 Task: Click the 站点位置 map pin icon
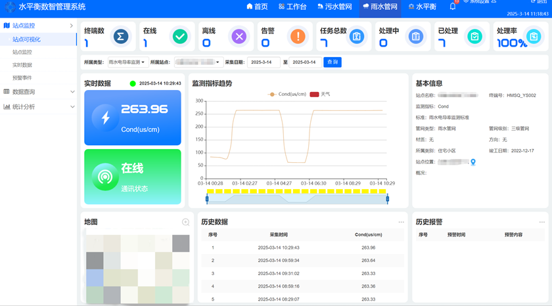[472, 162]
